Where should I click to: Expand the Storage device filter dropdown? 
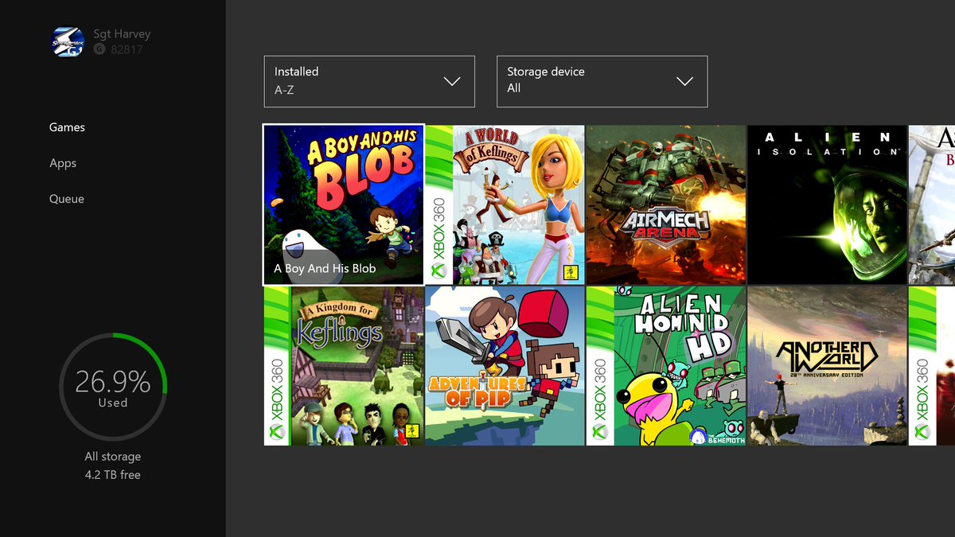(x=602, y=81)
